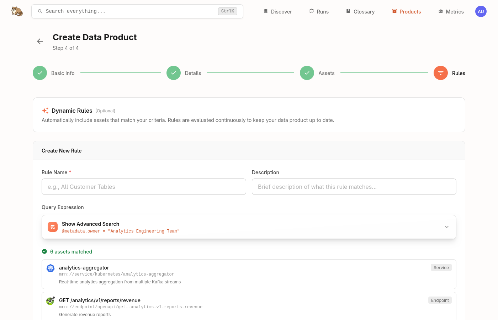Click the orange advanced search icon
The height and width of the screenshot is (320, 498).
53,227
